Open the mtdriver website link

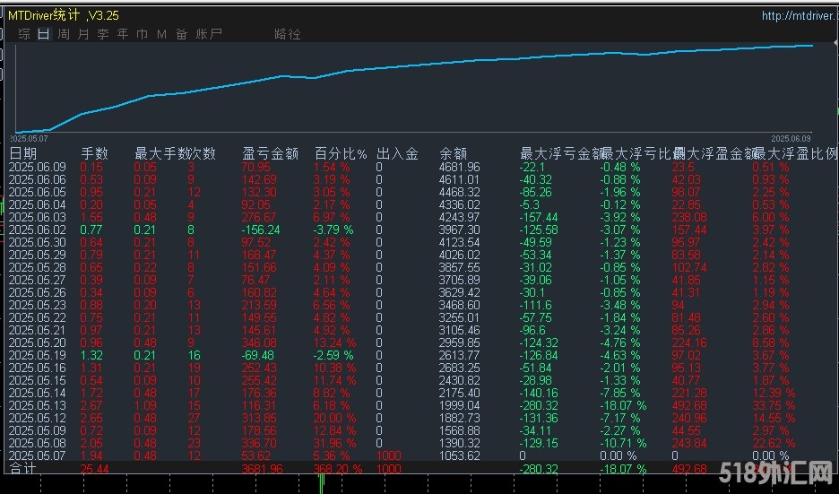799,15
